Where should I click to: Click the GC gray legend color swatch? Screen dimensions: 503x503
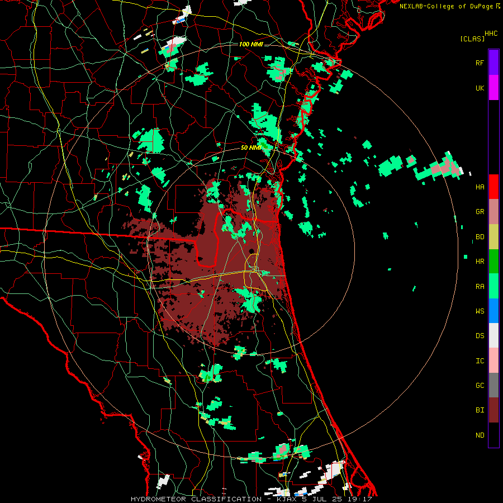coord(493,385)
